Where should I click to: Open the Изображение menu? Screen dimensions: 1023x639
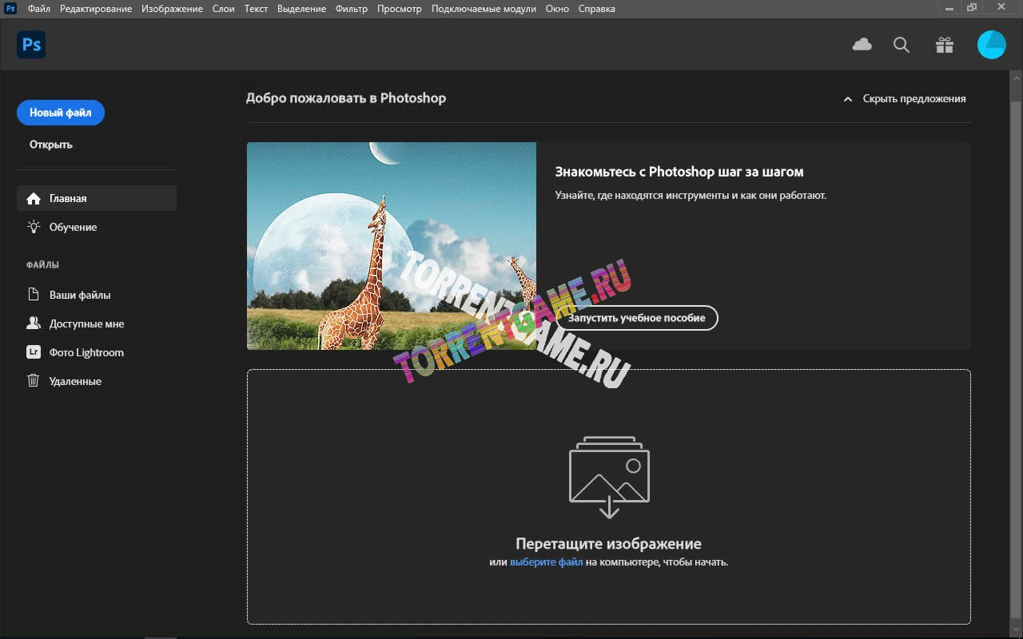(x=172, y=9)
